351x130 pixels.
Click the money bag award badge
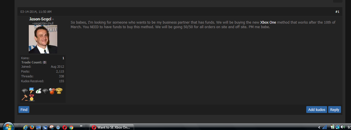point(38,91)
